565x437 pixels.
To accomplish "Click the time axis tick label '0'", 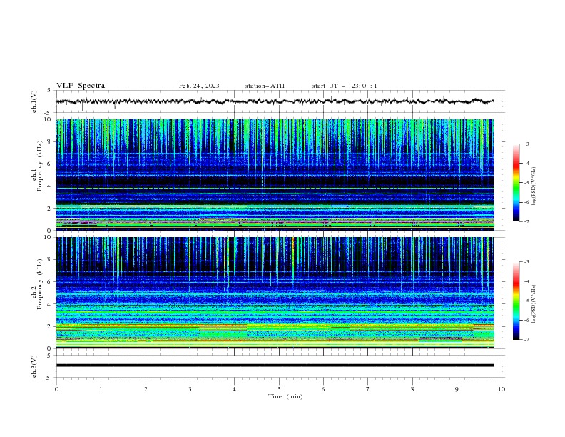I will (x=56, y=389).
